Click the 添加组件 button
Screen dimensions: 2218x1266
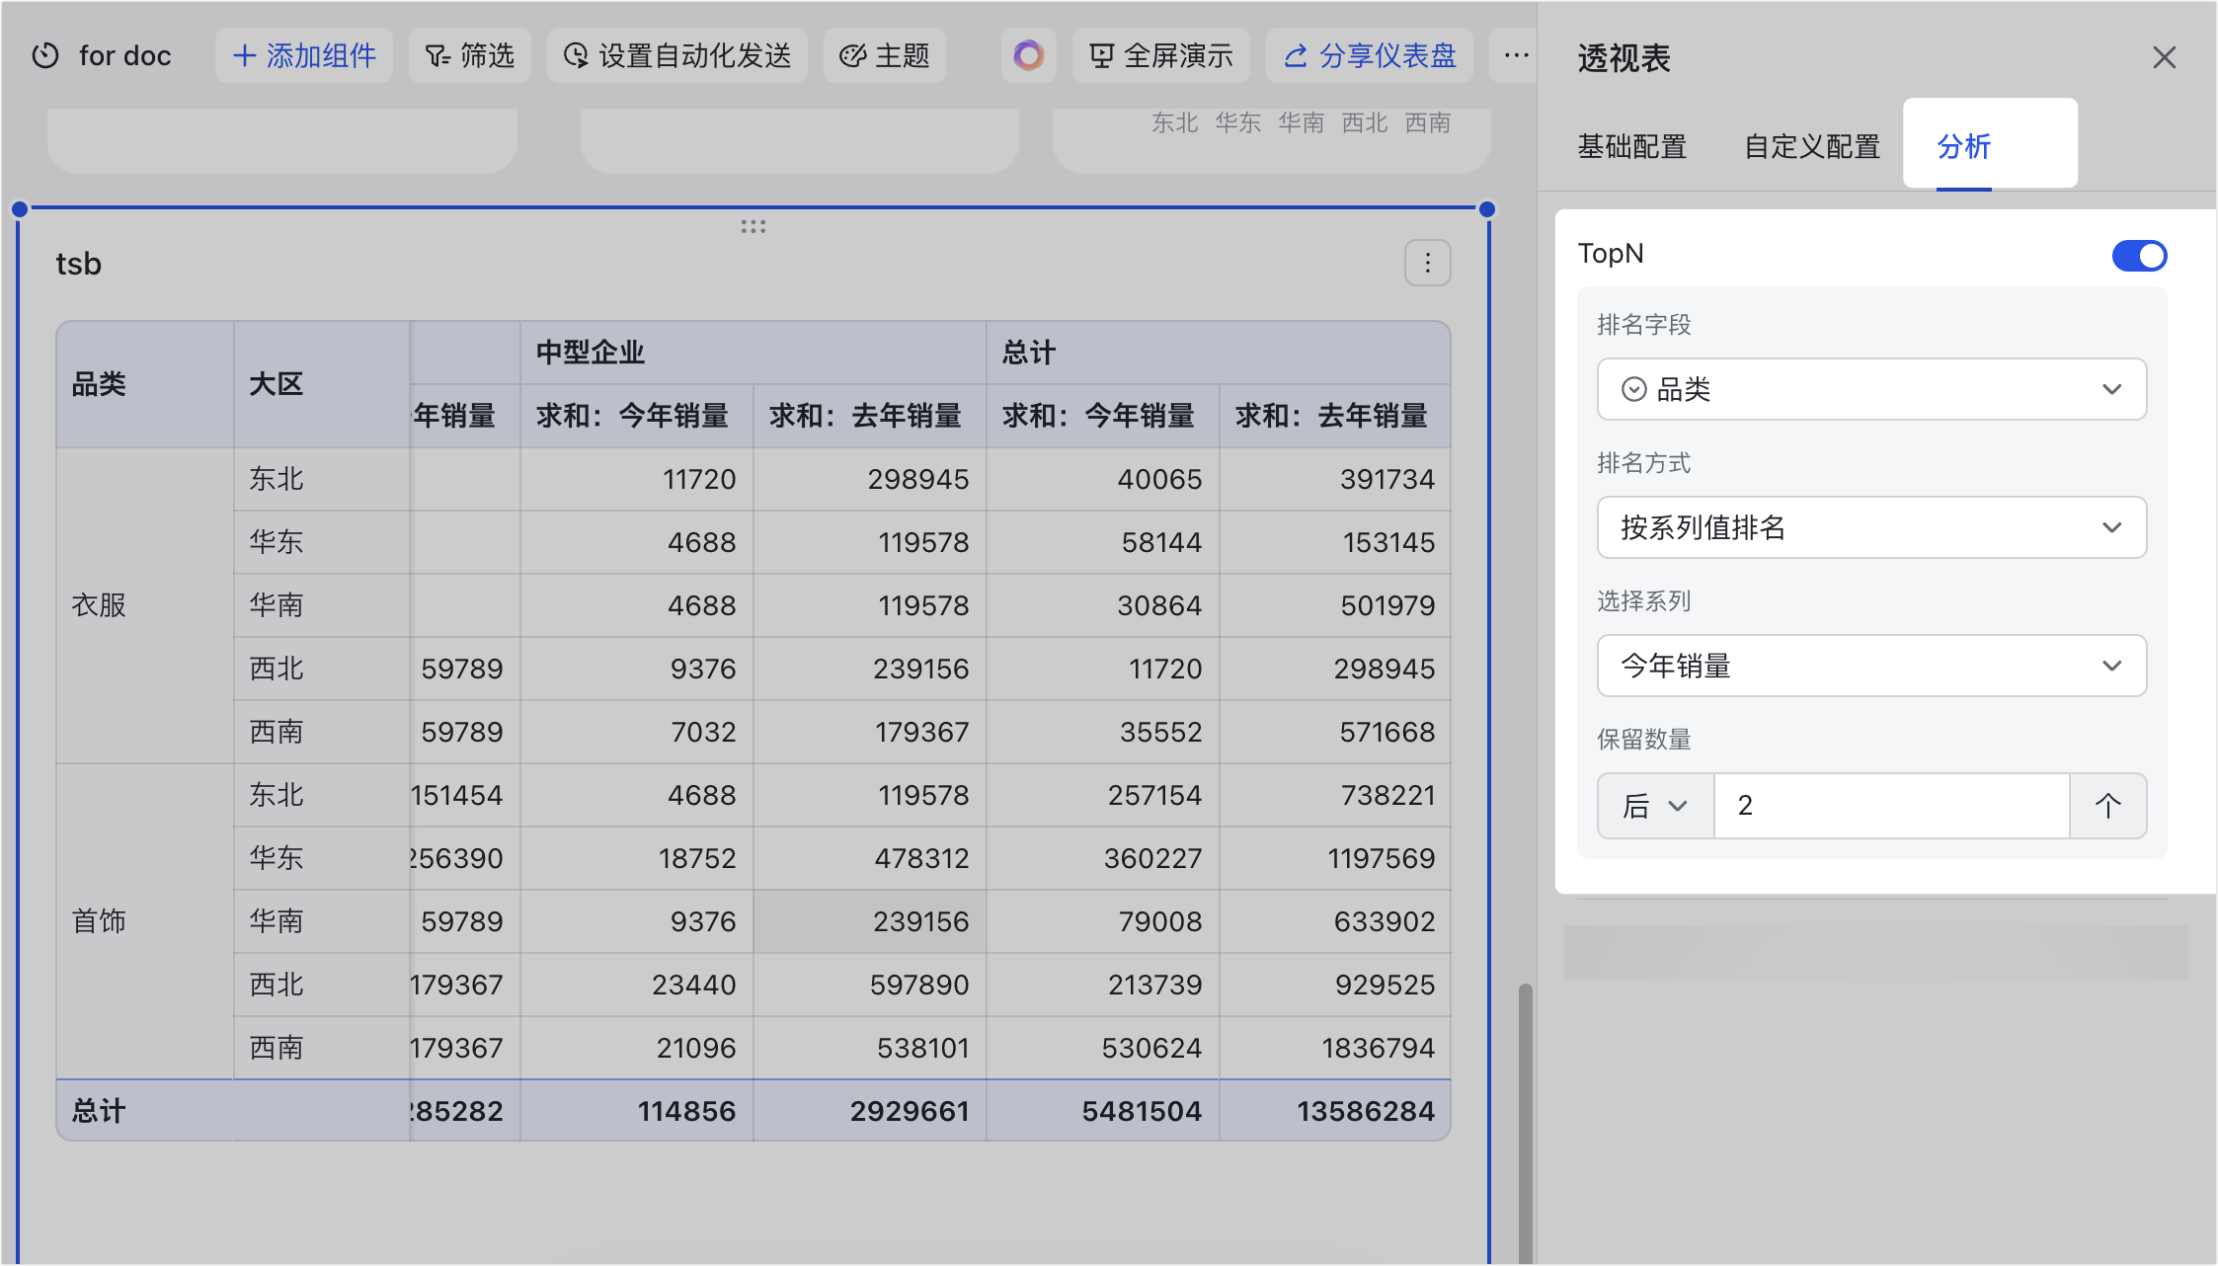pos(304,55)
